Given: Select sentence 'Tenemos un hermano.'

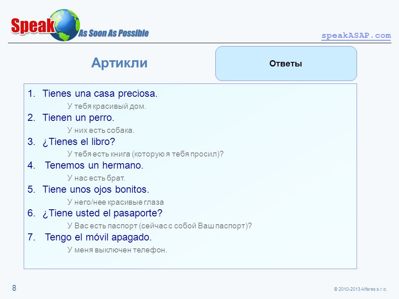Looking at the screenshot, I should click(x=94, y=166).
